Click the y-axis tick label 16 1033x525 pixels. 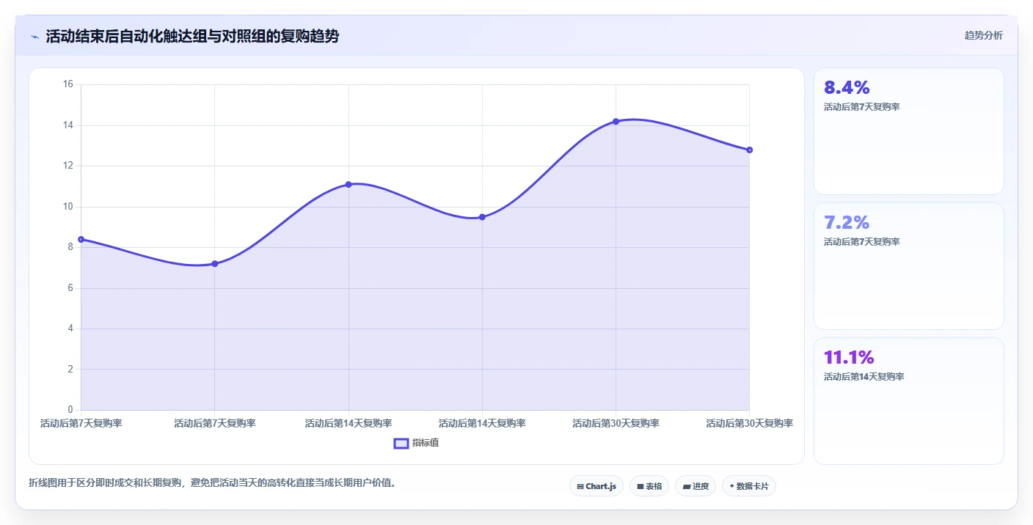click(x=67, y=84)
